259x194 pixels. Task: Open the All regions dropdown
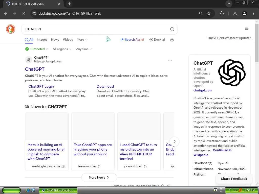62,49
